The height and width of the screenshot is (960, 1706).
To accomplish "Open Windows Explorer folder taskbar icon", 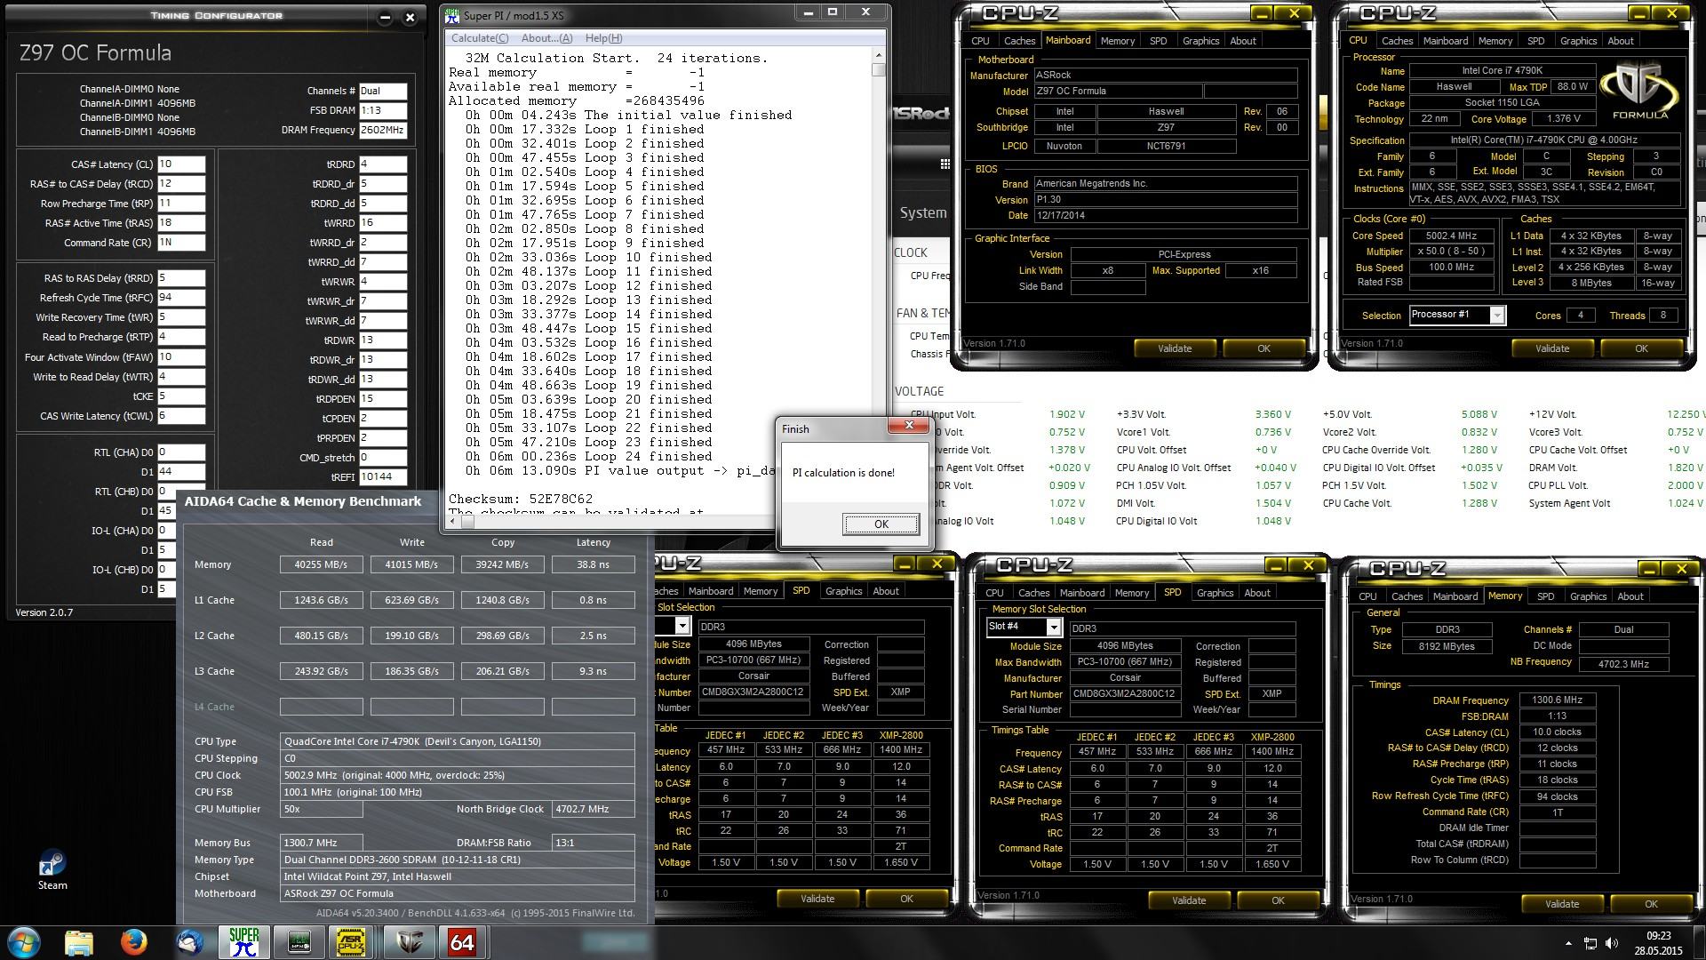I will [x=79, y=941].
